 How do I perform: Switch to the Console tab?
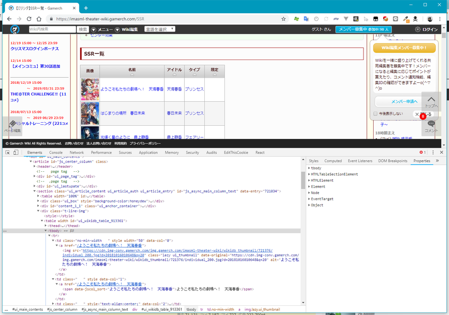coord(56,152)
